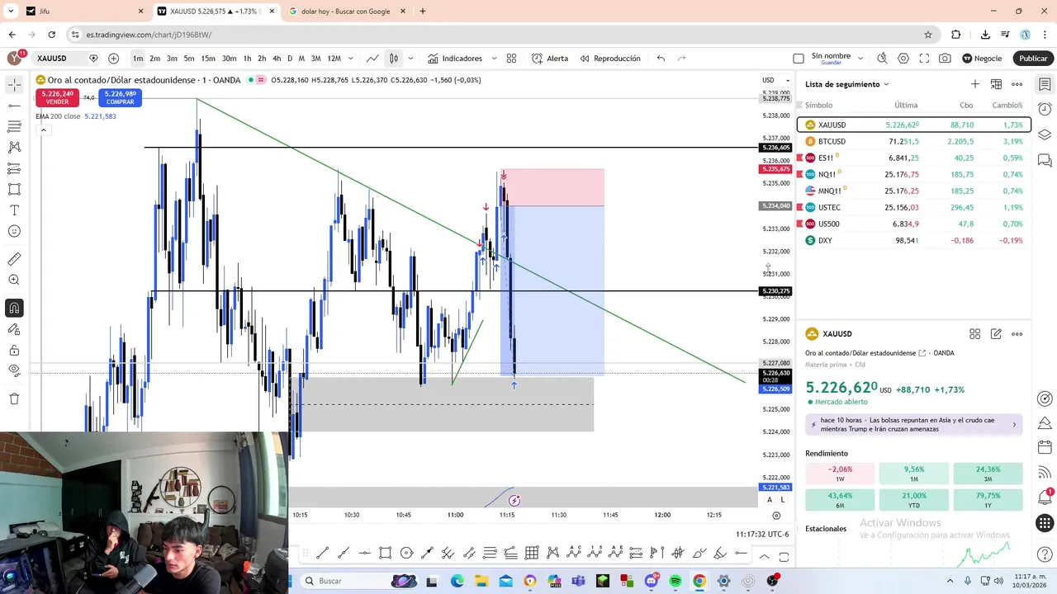Hide all drawings with eye icon
1057x594 pixels.
(x=14, y=370)
